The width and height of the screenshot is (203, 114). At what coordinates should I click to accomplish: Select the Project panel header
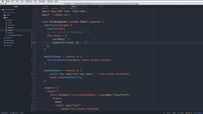(16, 6)
